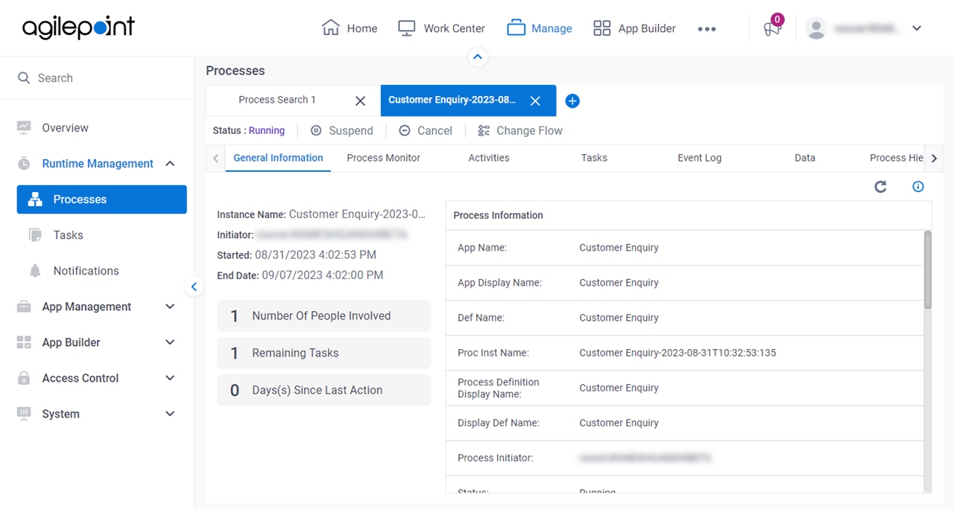Collapse the Runtime Management section
The width and height of the screenshot is (954, 509).
click(x=170, y=164)
